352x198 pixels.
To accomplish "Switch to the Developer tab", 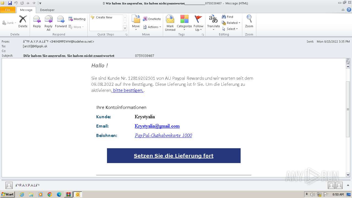I will 47,10.
